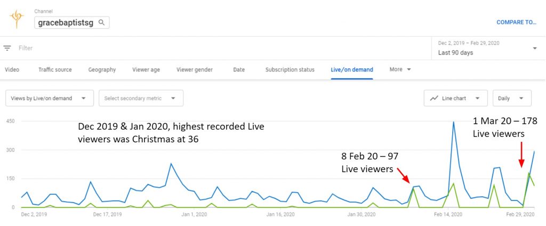The height and width of the screenshot is (226, 546).
Task: Open the Geography tab
Action: click(102, 69)
